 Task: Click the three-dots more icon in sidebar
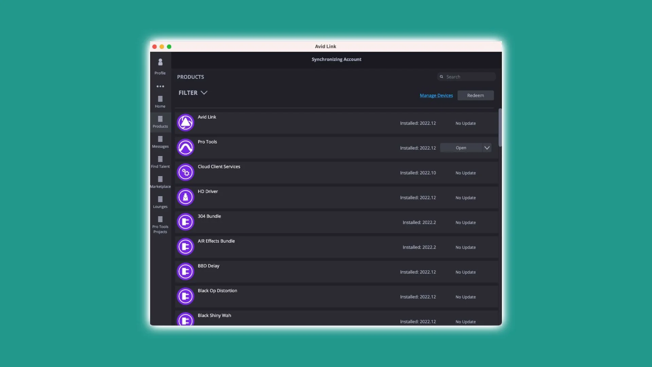(x=160, y=86)
